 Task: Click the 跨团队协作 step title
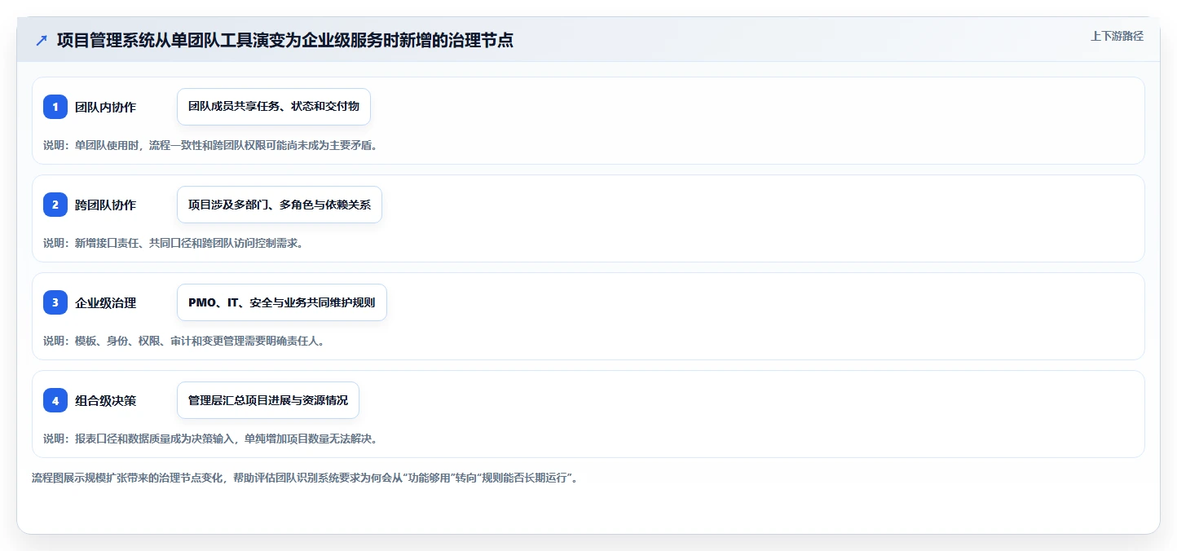105,205
